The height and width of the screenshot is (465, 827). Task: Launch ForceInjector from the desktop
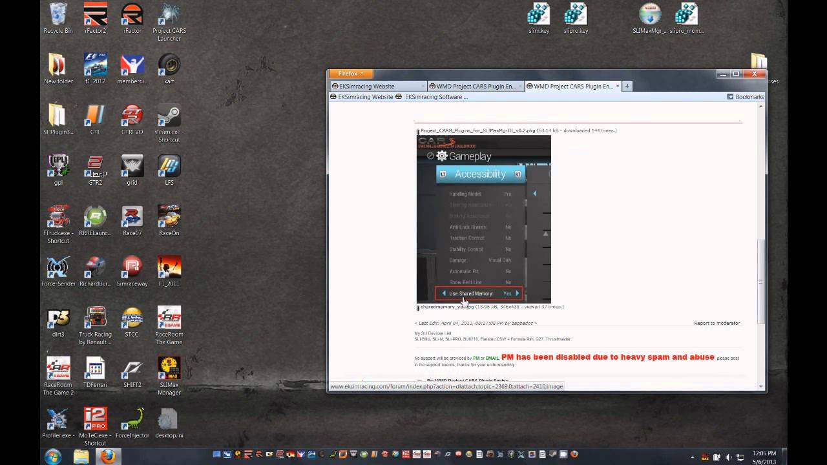click(132, 422)
